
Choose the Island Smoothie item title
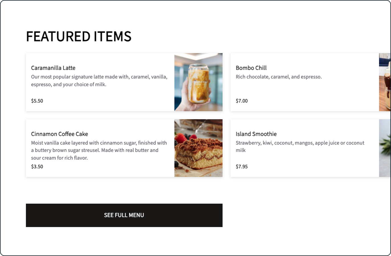point(256,134)
